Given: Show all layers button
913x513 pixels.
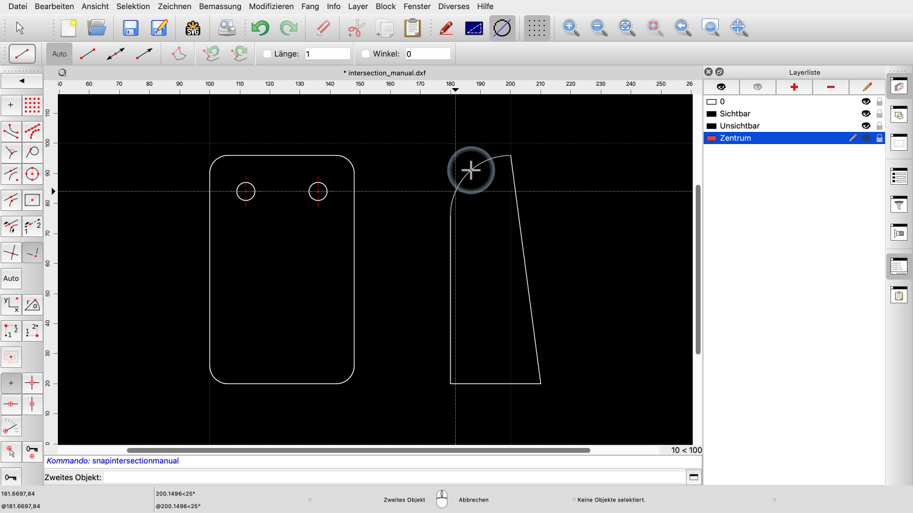Looking at the screenshot, I should tap(721, 87).
